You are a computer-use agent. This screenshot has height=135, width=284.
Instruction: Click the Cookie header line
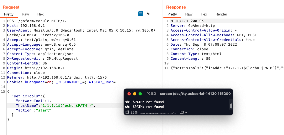[61, 82]
